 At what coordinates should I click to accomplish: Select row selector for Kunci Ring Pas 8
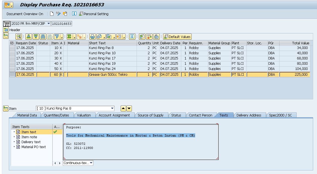[12, 48]
